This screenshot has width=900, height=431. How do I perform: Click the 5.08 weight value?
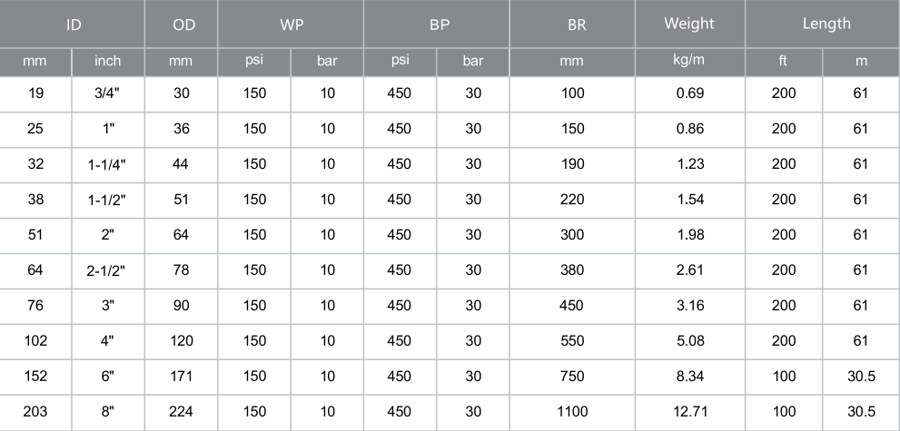coord(690,342)
